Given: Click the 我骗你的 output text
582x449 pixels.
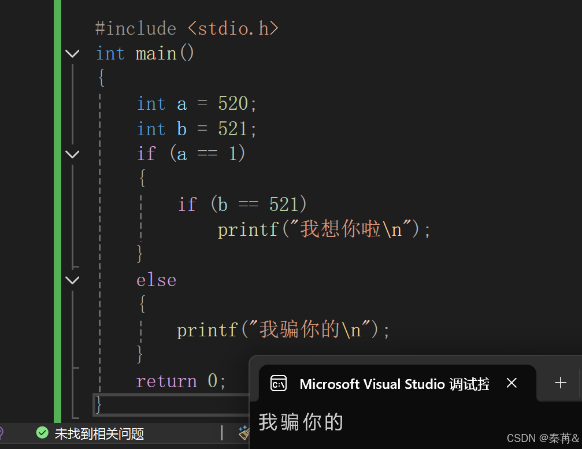Looking at the screenshot, I should pos(301,422).
